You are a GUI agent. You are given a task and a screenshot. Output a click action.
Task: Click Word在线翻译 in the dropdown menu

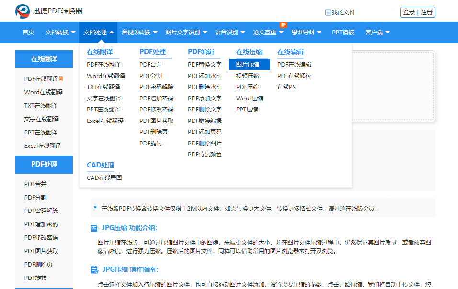[x=106, y=76]
